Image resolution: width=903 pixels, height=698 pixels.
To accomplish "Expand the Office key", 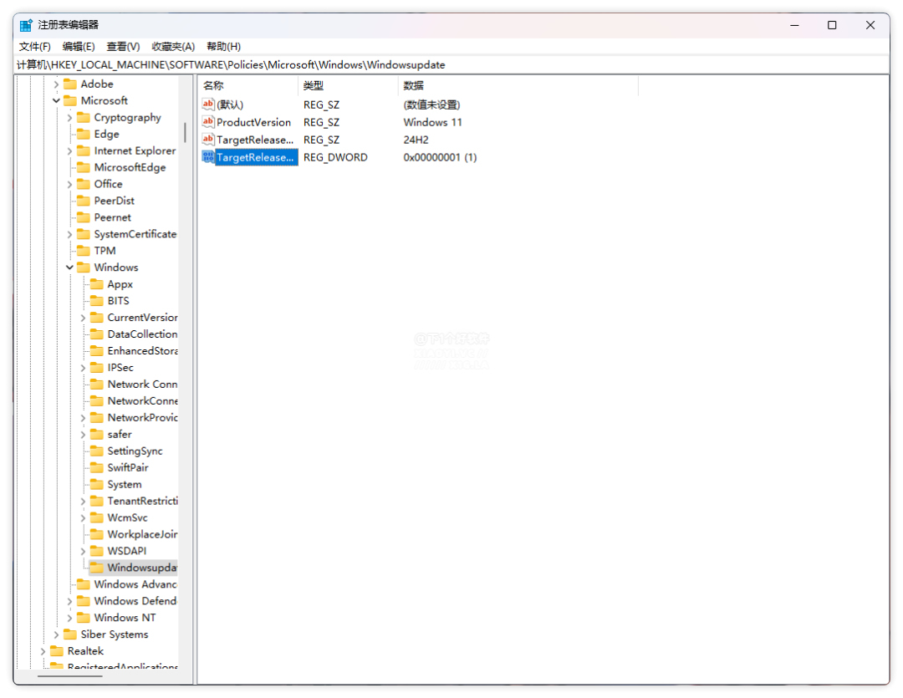I will coord(69,185).
